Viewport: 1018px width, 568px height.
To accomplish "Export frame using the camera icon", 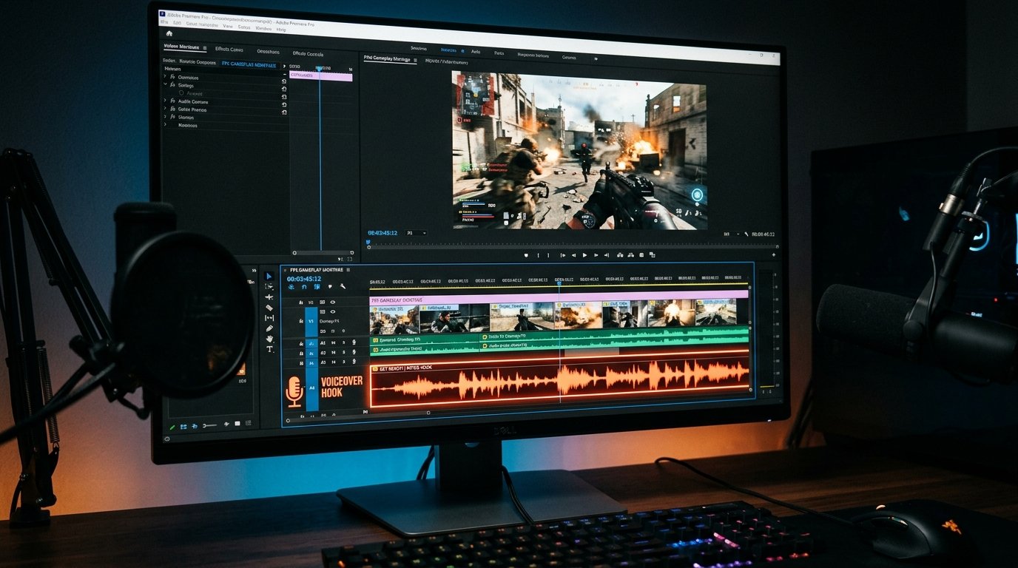I will tap(641, 255).
